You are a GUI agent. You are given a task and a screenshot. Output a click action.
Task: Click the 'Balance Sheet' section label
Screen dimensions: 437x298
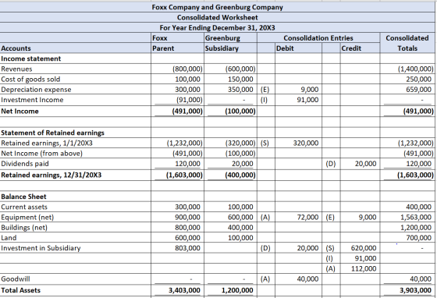tap(23, 197)
